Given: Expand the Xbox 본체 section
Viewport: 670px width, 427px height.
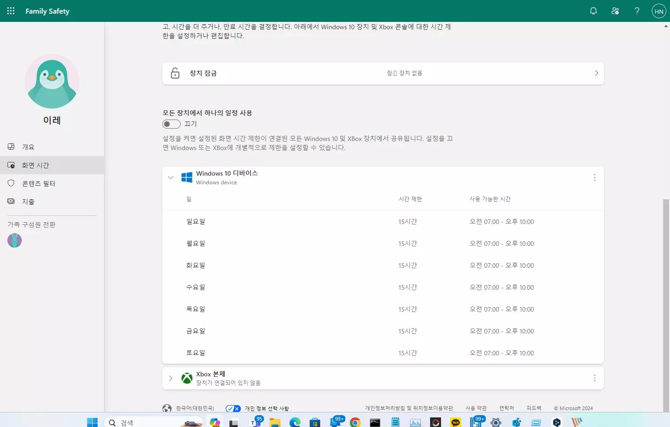Looking at the screenshot, I should coord(171,378).
